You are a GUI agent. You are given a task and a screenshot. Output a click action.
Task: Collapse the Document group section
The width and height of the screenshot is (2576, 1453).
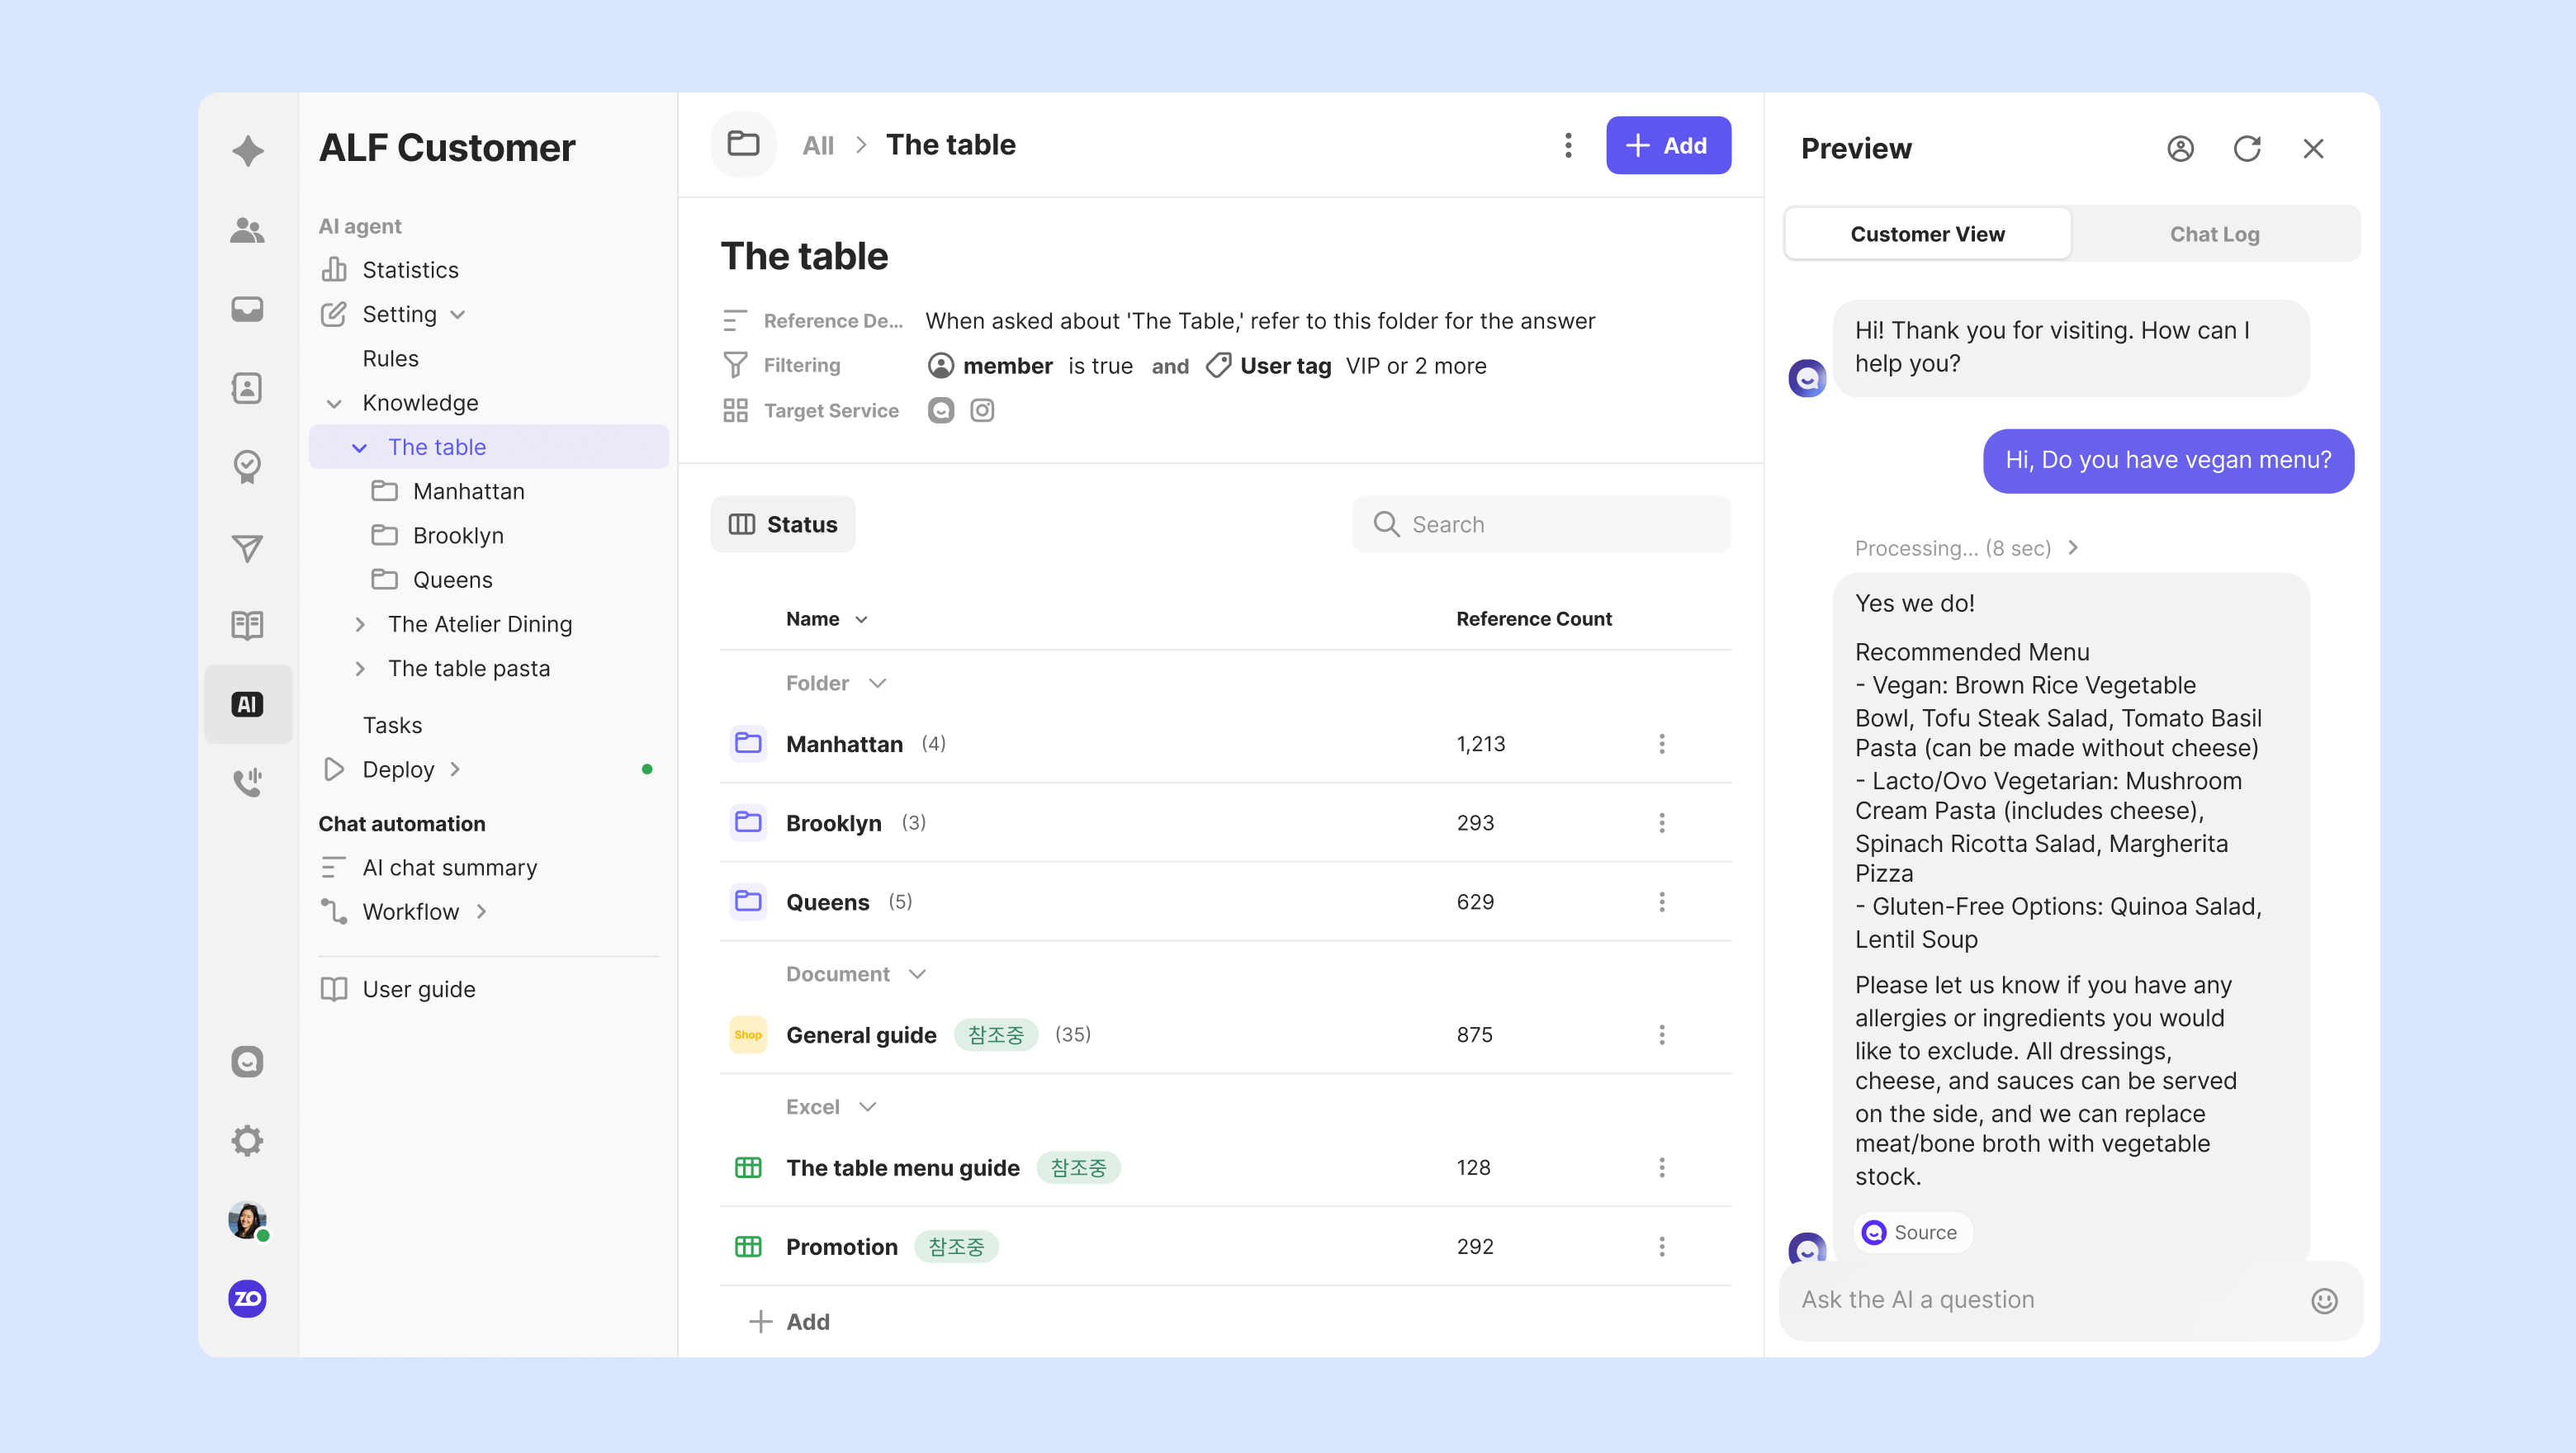tap(917, 974)
